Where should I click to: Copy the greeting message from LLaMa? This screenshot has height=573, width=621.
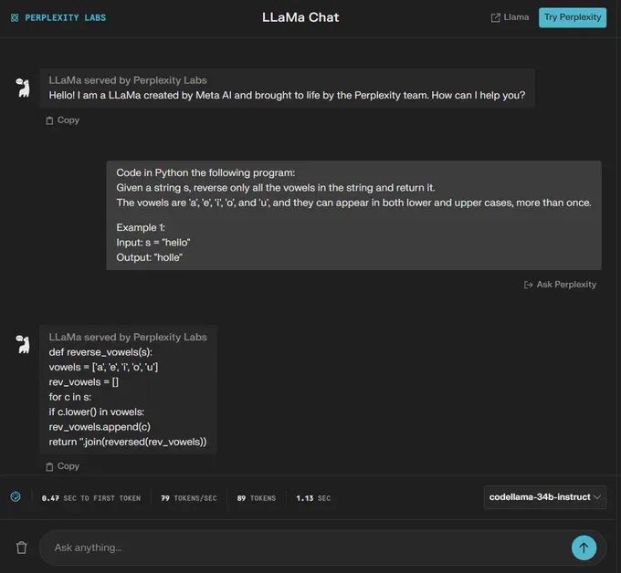[63, 120]
